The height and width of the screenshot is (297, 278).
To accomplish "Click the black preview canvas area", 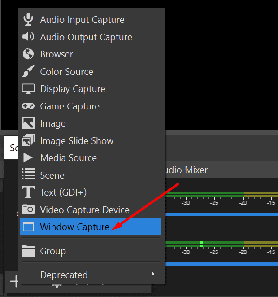I will pyautogui.click(x=222, y=65).
